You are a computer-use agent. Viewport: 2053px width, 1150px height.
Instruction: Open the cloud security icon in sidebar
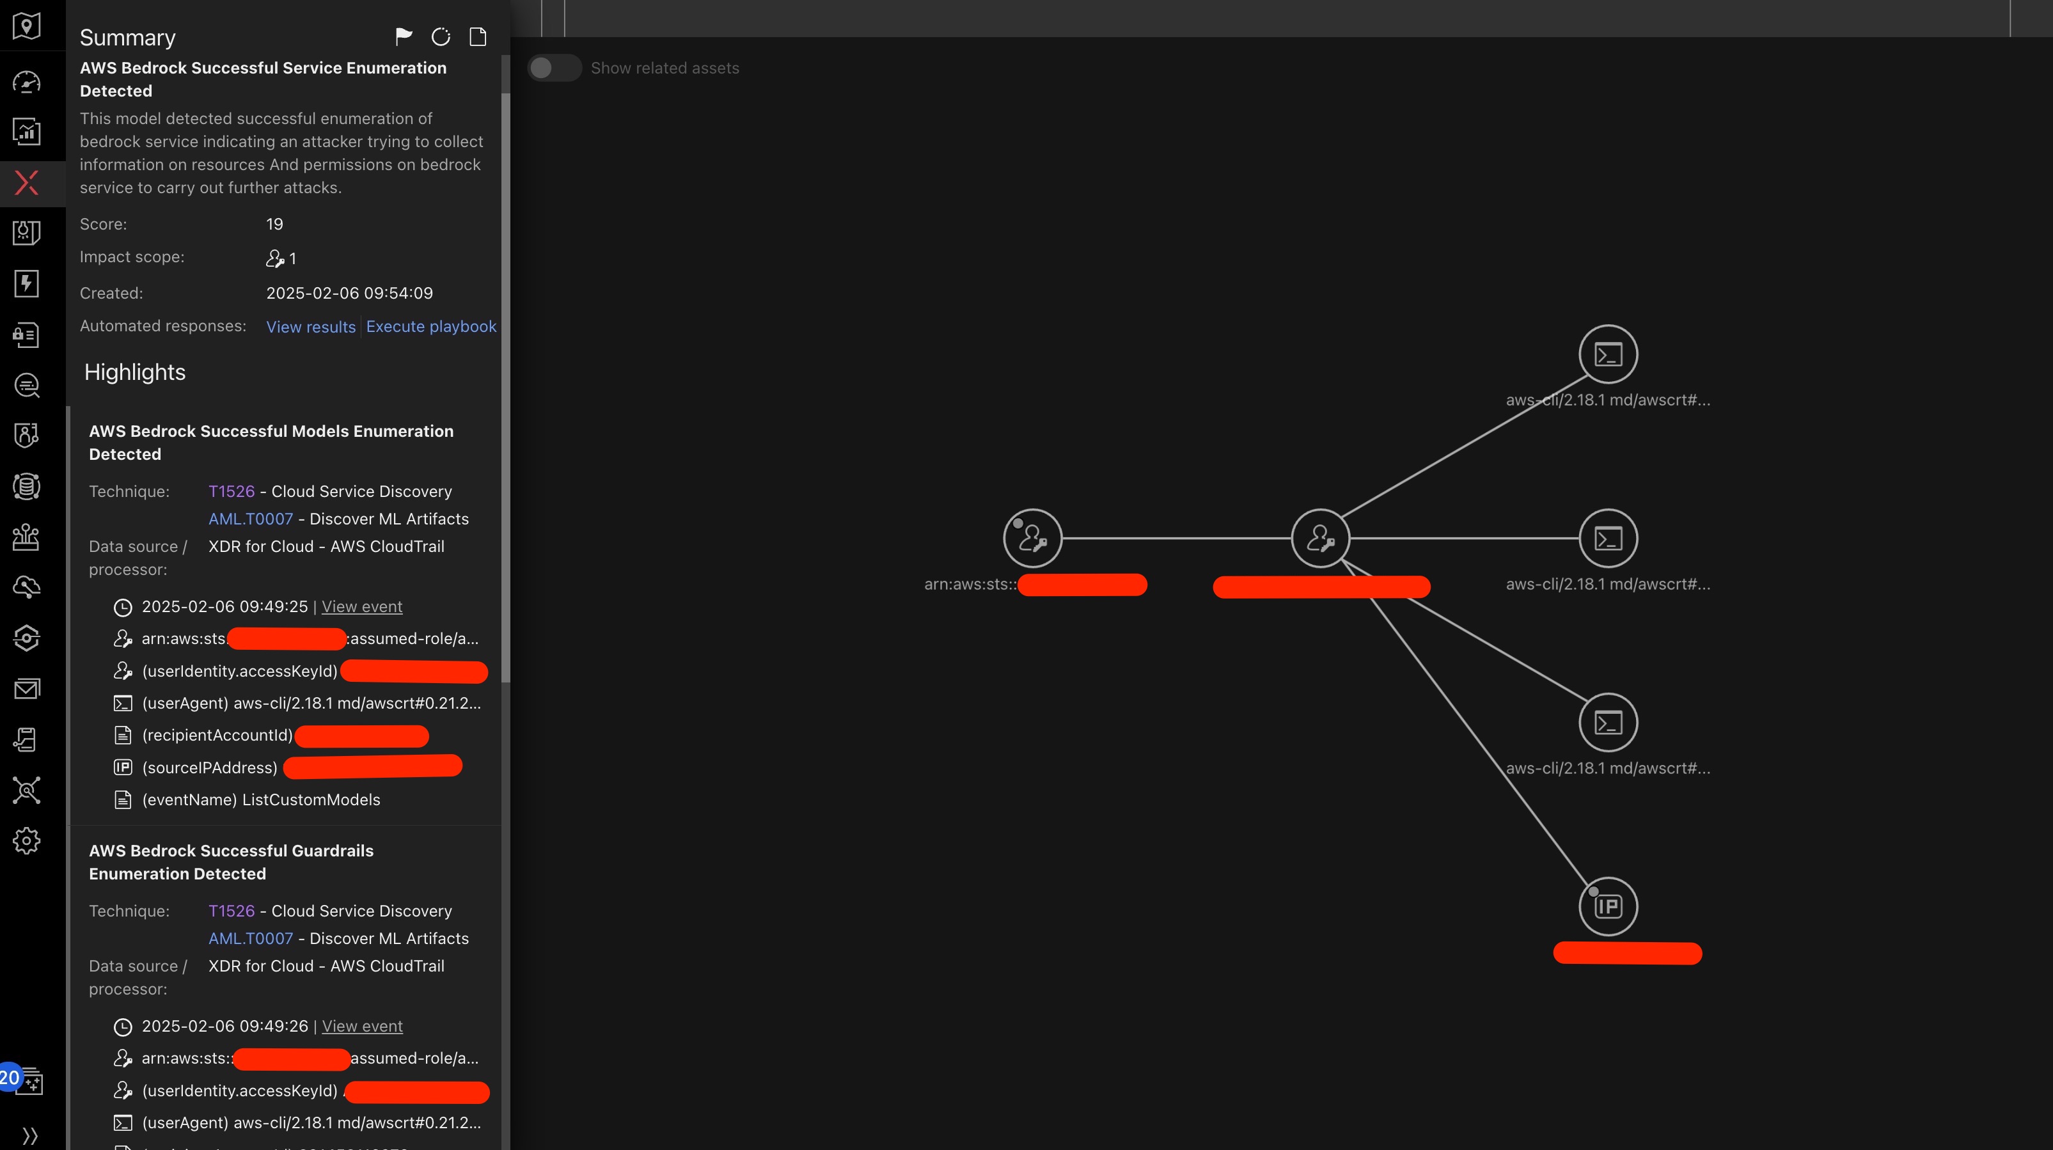26,587
